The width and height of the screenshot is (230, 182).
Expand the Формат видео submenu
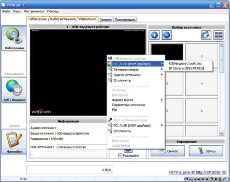click(x=162, y=100)
